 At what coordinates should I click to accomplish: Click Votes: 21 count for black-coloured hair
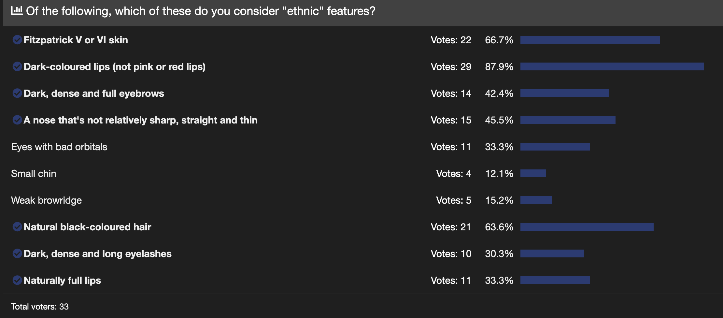pyautogui.click(x=451, y=227)
